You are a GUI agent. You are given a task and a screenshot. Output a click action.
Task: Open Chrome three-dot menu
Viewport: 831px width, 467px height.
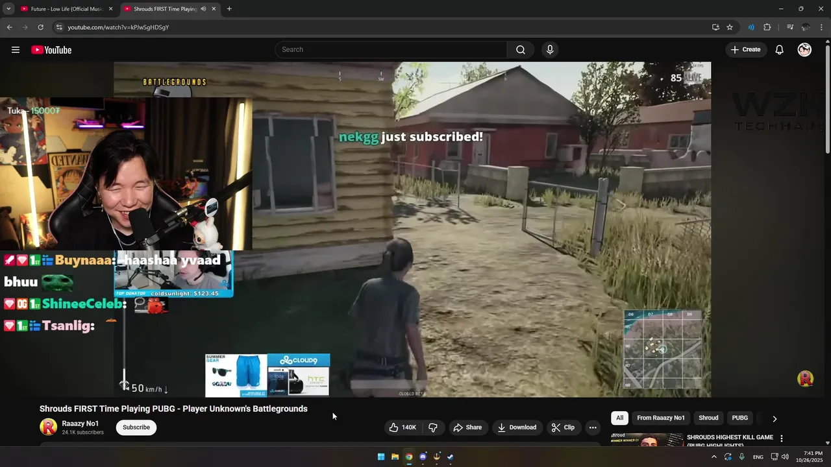(x=822, y=27)
